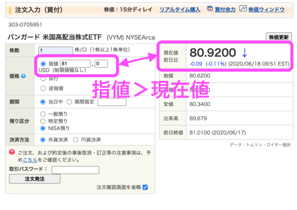297x210 pixels.
Task: Click the 安値 value 80.3400
Action: 200,104
